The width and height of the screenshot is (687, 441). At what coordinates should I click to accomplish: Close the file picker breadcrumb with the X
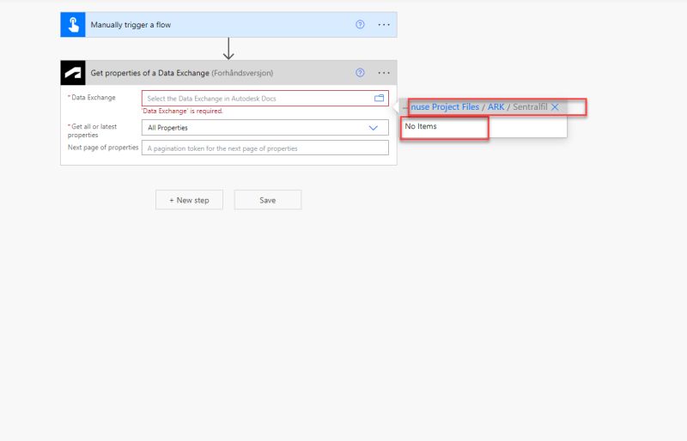(x=555, y=107)
